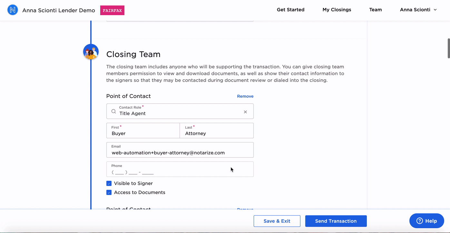Click the Help question mark icon

click(x=420, y=221)
